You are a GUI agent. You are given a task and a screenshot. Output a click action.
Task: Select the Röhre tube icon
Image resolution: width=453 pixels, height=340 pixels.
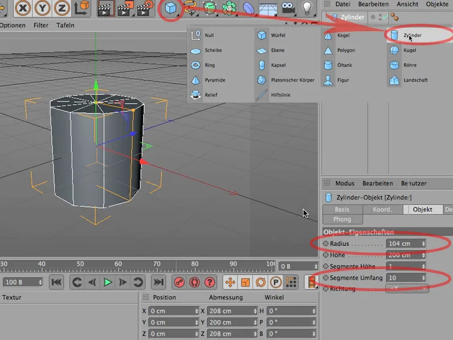[394, 65]
